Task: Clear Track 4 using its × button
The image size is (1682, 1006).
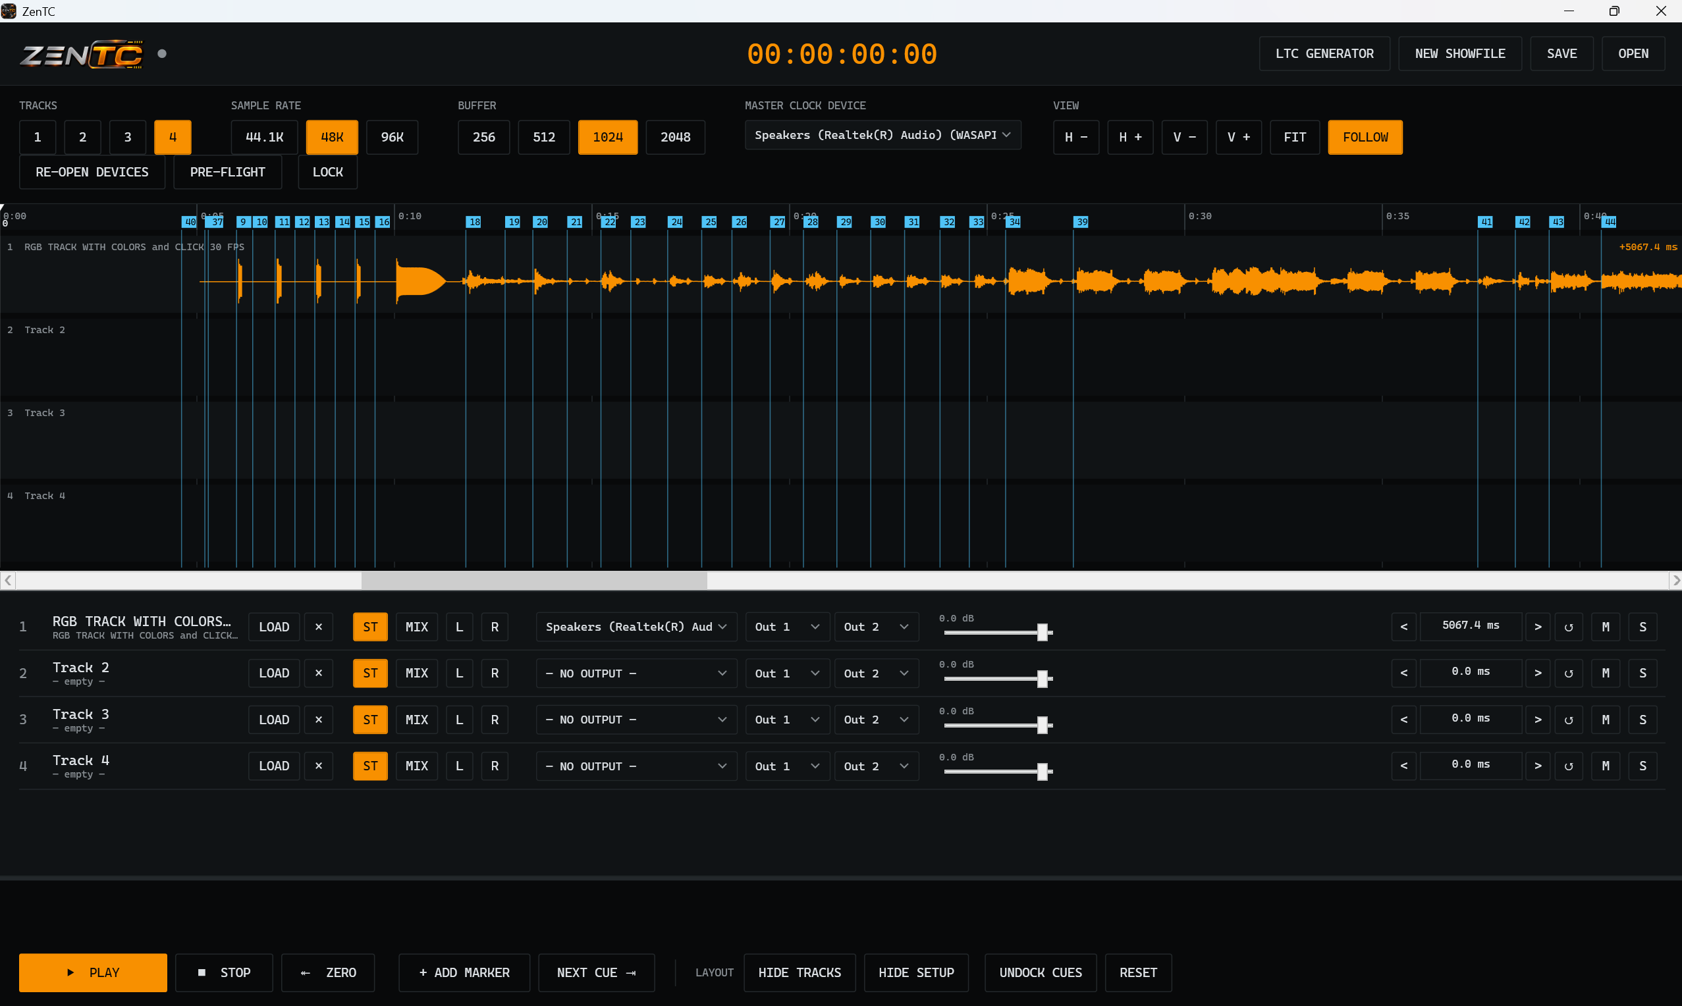Action: click(319, 766)
